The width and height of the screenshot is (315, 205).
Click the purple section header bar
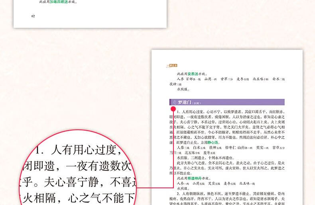click(x=239, y=102)
